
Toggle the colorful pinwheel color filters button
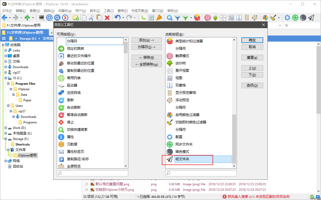[x=265, y=18]
